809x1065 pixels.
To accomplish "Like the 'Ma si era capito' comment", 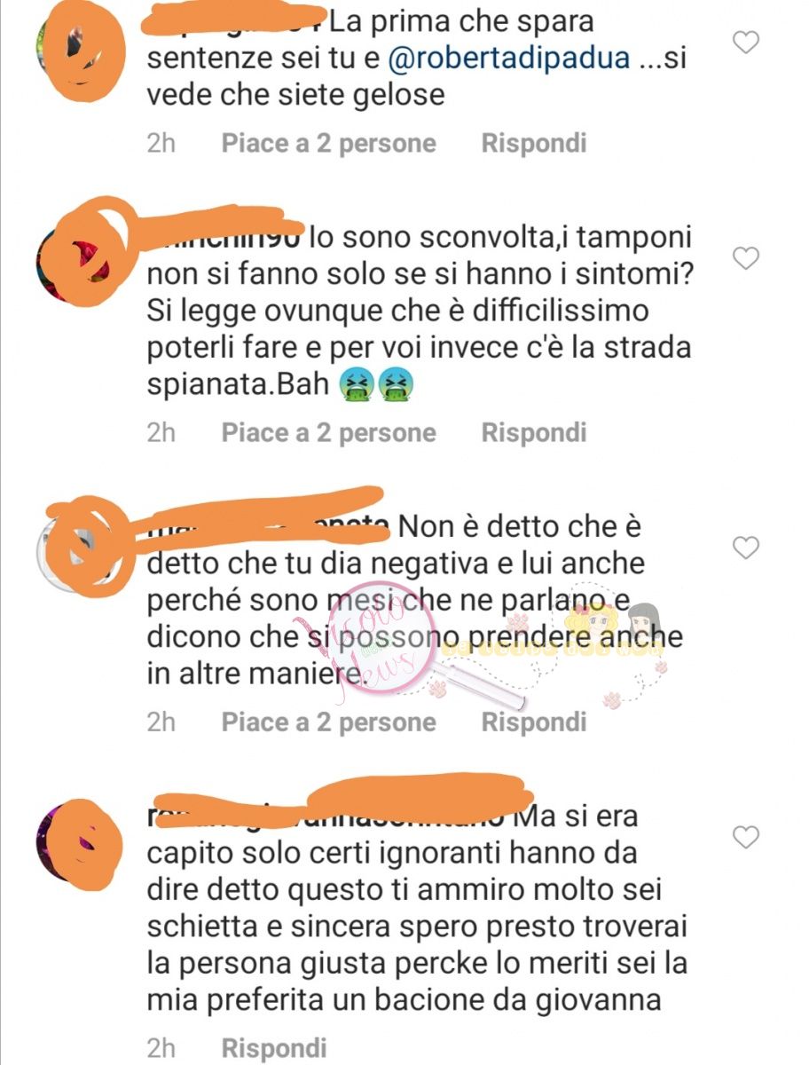I will [748, 836].
